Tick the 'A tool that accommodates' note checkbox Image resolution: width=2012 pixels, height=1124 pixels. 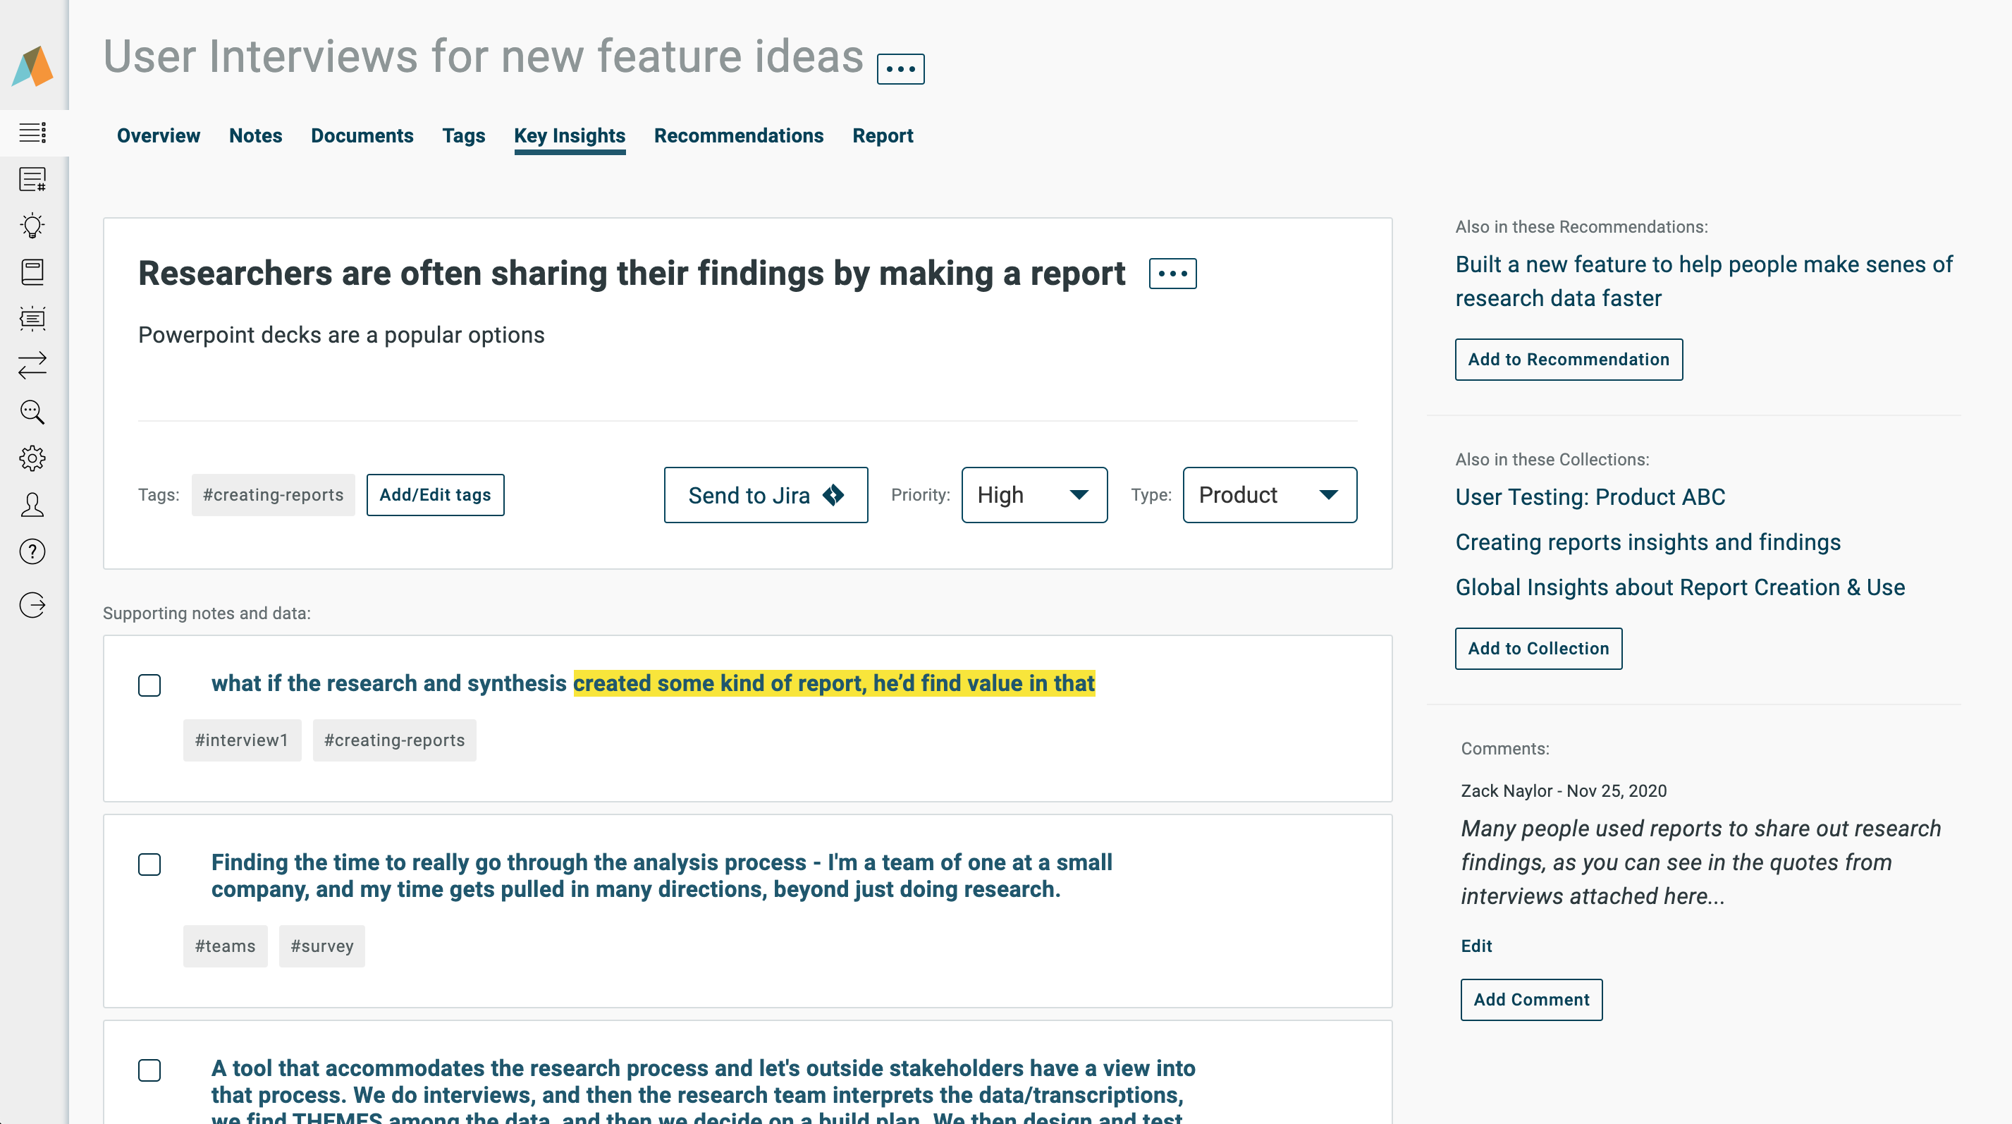149,1069
